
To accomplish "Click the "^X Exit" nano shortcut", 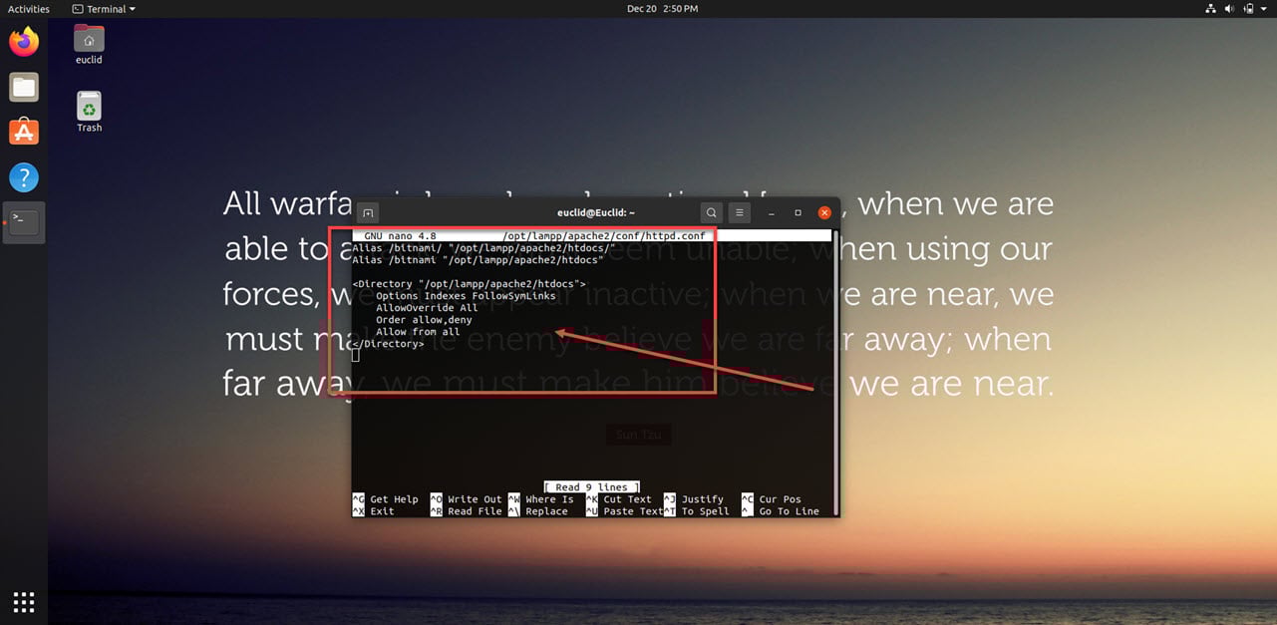I will coord(374,511).
